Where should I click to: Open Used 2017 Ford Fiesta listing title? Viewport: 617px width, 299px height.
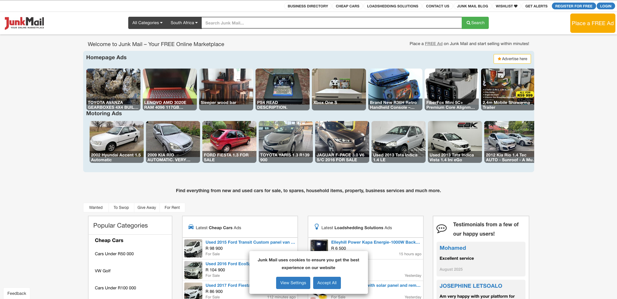[x=227, y=285]
